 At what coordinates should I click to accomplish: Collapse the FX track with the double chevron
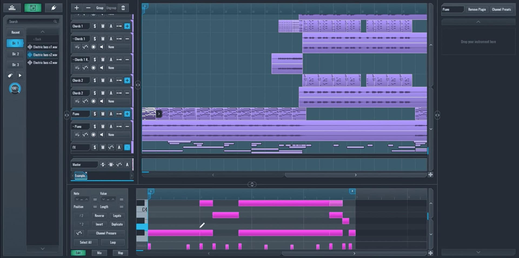[x=127, y=147]
